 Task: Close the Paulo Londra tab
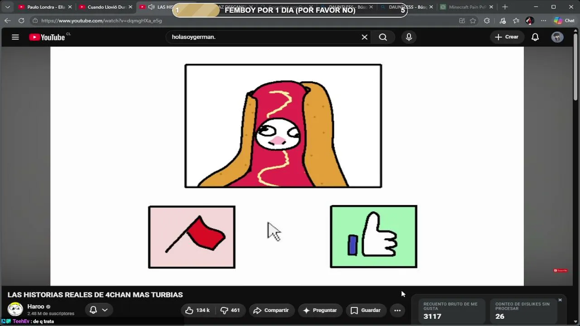tap(70, 7)
